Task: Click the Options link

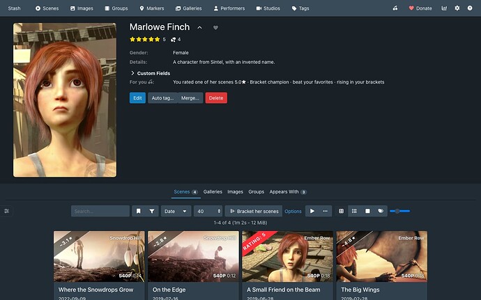Action: [293, 211]
